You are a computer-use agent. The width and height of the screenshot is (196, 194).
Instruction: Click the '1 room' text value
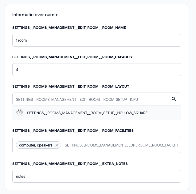22,40
